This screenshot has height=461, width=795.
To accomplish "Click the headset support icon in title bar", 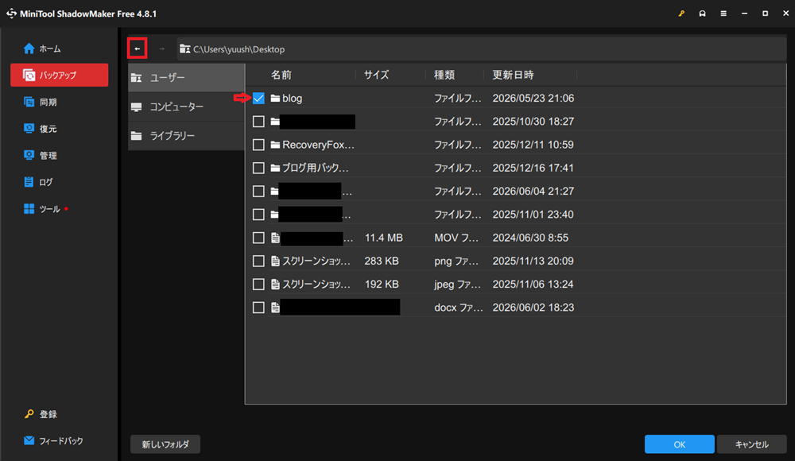I will click(x=702, y=14).
